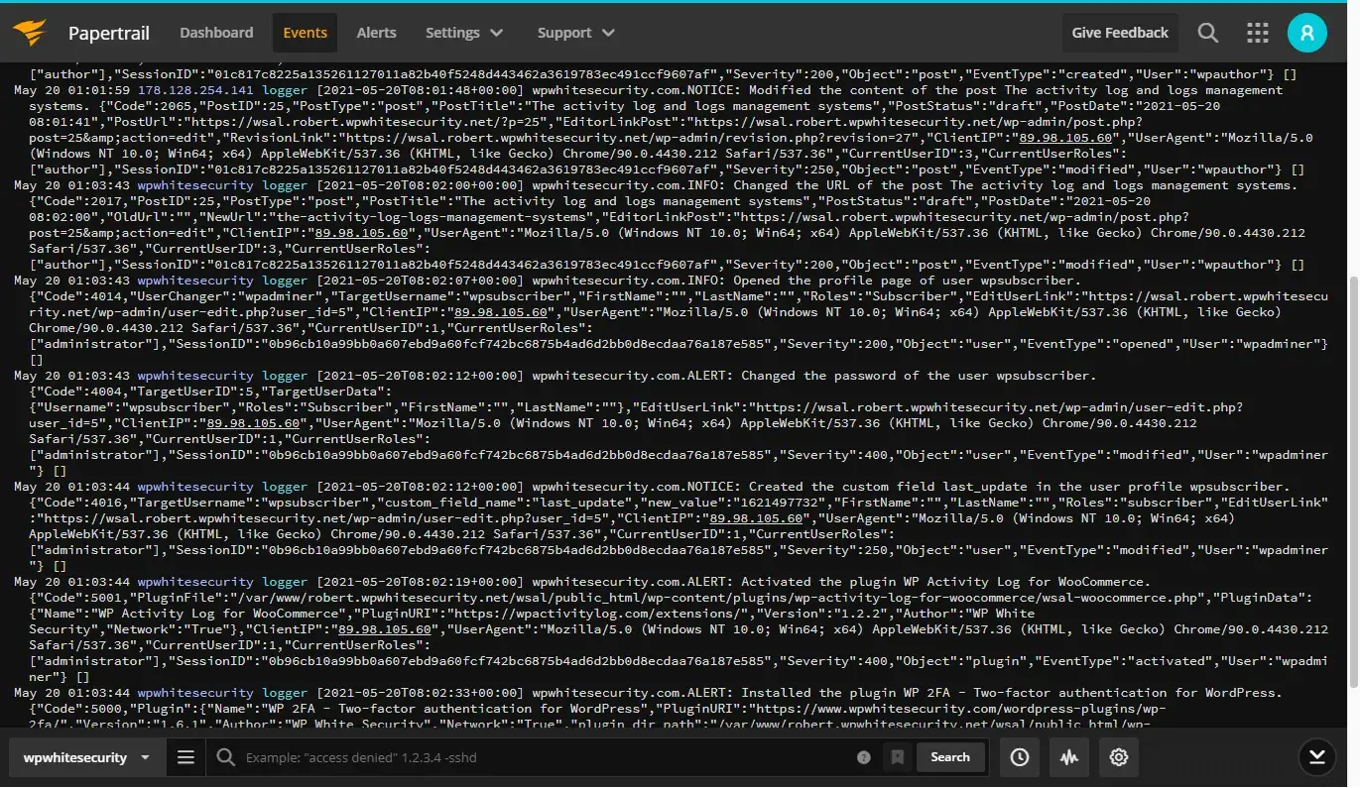This screenshot has height=788, width=1360.
Task: Click the Give Feedback button
Action: (x=1120, y=33)
